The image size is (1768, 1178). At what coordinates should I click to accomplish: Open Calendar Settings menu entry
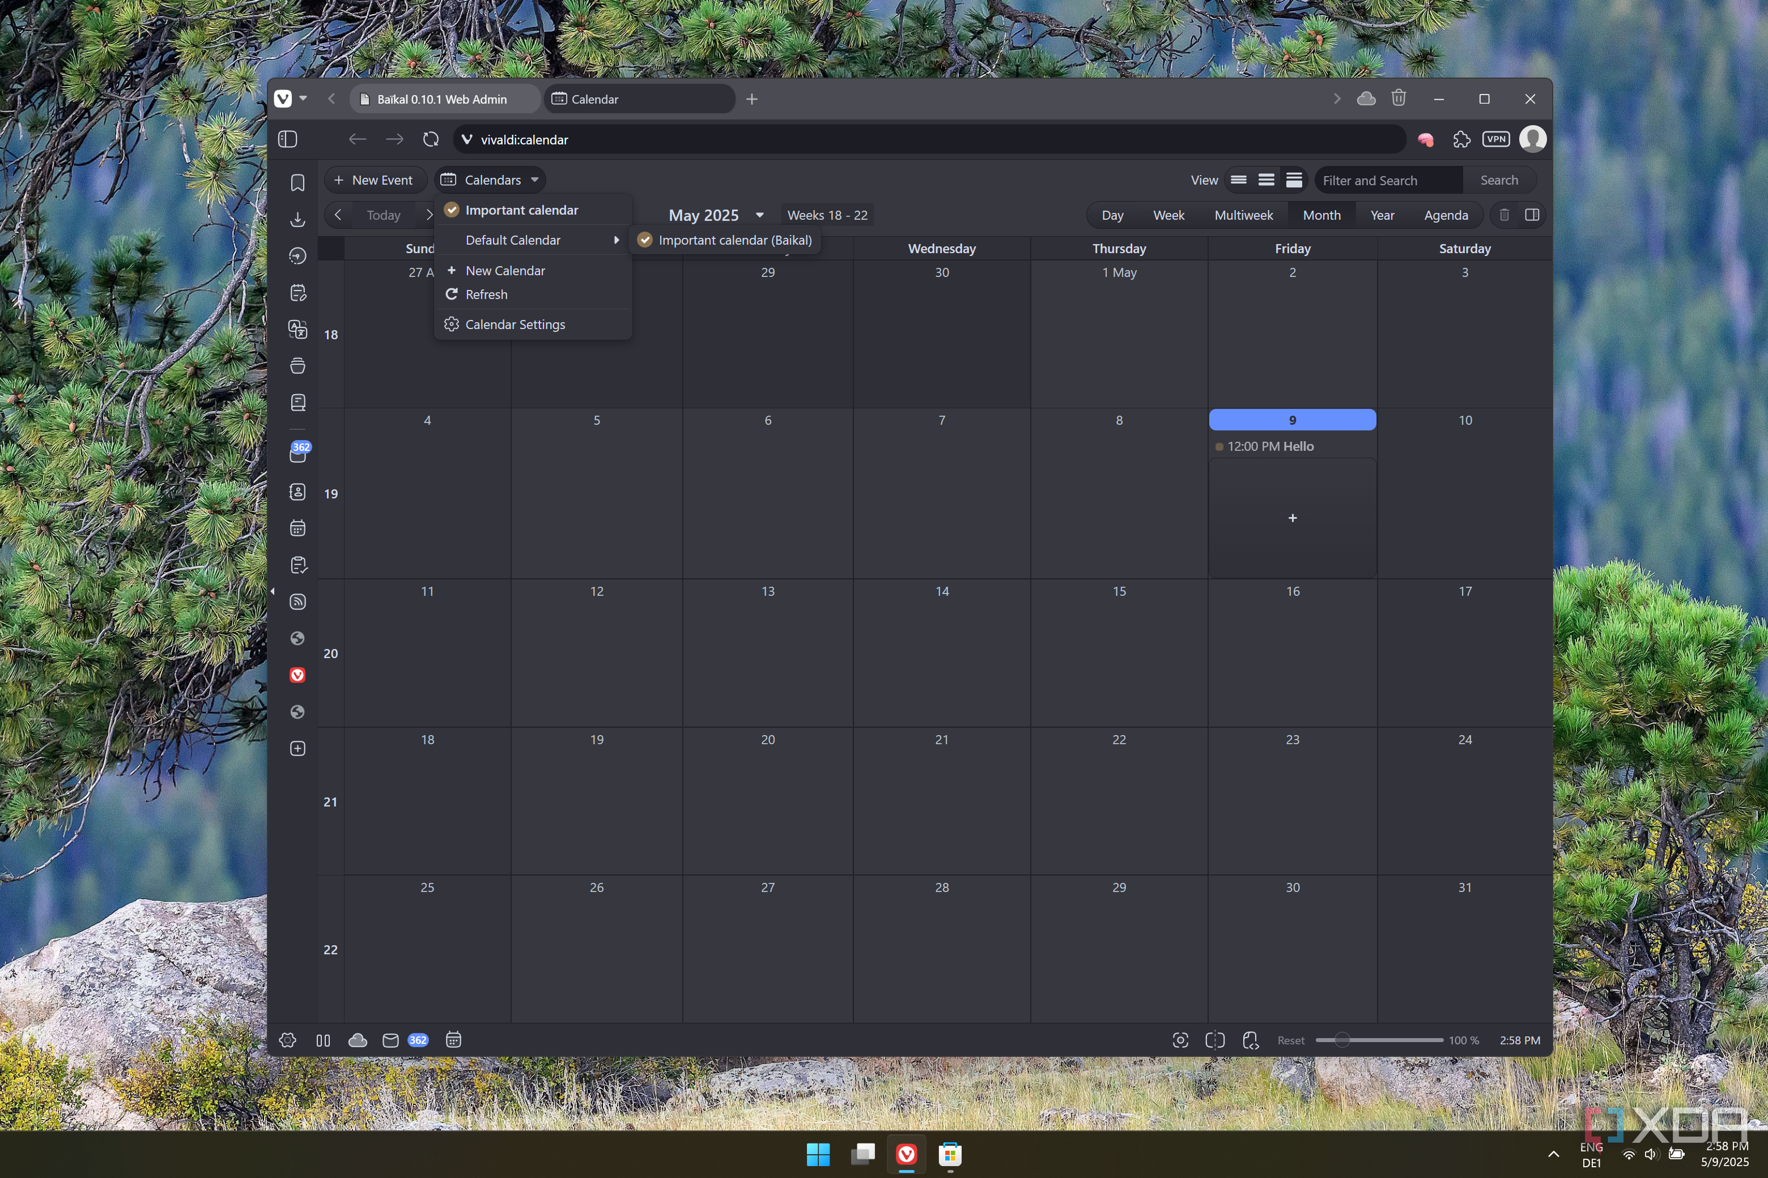click(532, 325)
